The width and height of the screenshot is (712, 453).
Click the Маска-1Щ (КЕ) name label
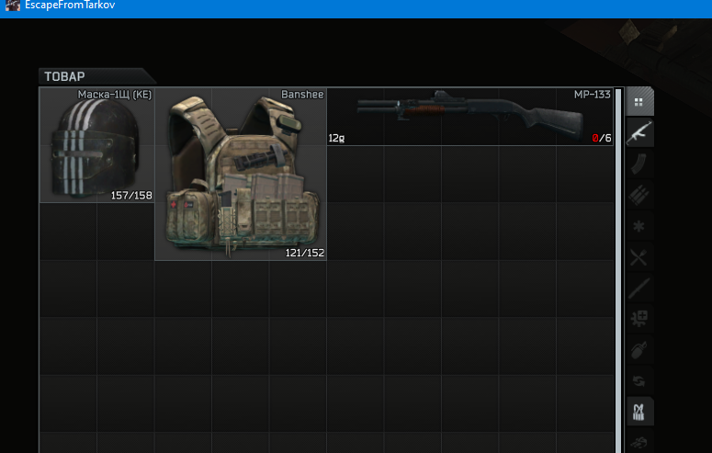click(x=115, y=95)
